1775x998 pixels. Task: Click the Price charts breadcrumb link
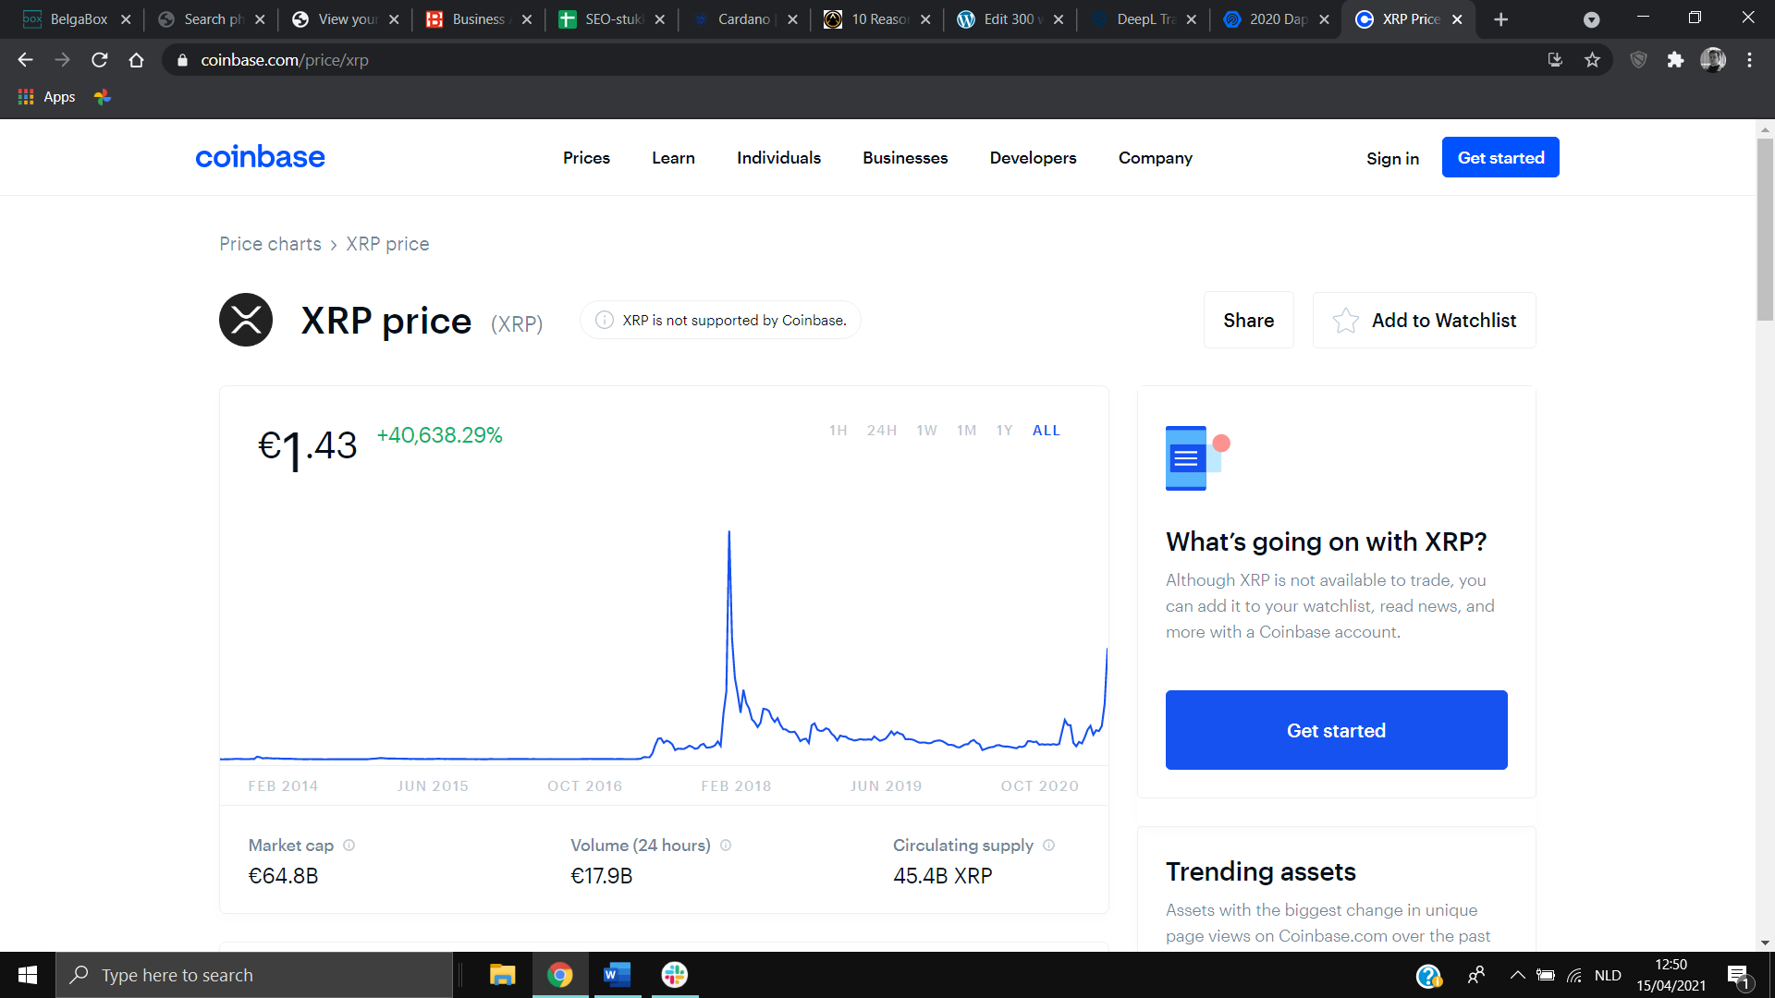pyautogui.click(x=270, y=244)
